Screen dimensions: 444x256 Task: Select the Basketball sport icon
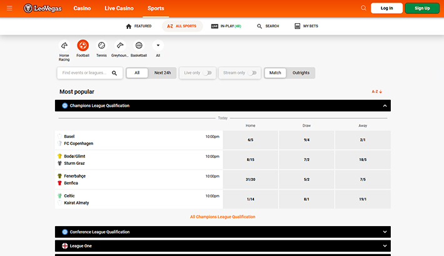tap(139, 46)
